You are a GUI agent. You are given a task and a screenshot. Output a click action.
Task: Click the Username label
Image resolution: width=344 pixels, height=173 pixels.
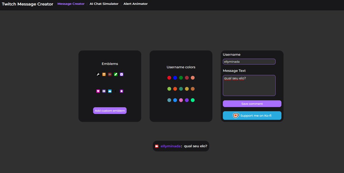(x=232, y=55)
